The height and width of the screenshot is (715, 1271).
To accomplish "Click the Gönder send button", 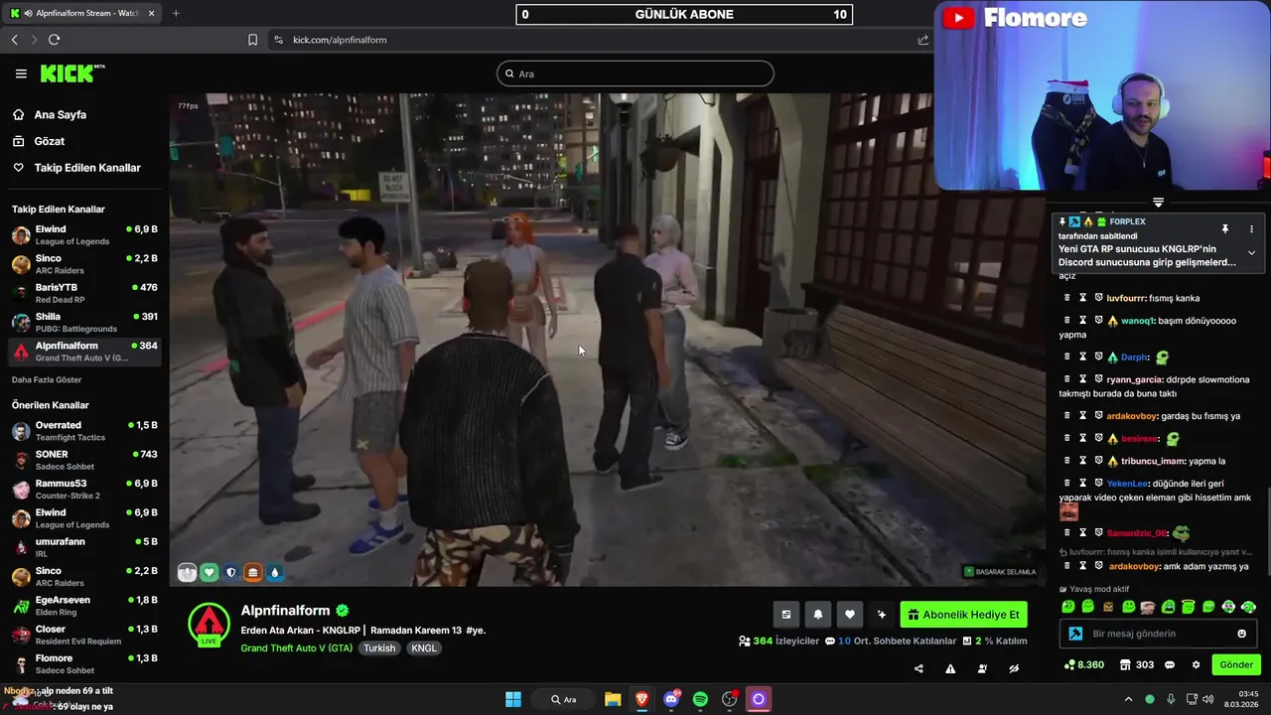I will point(1236,665).
